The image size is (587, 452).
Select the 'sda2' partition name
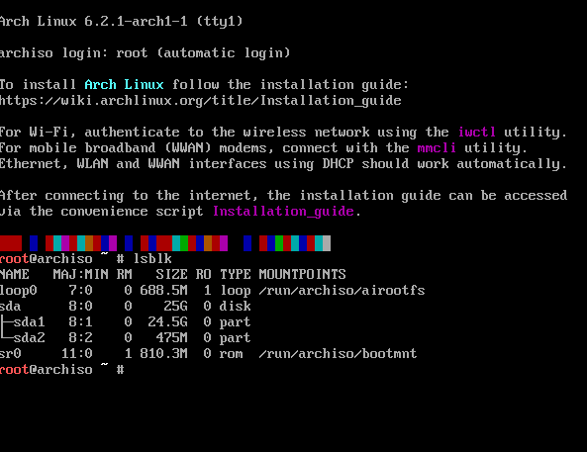pyautogui.click(x=29, y=338)
